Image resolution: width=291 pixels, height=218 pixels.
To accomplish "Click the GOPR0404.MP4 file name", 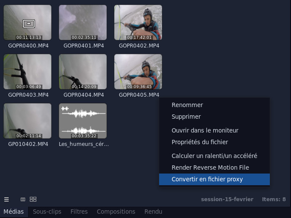I will tap(84, 95).
